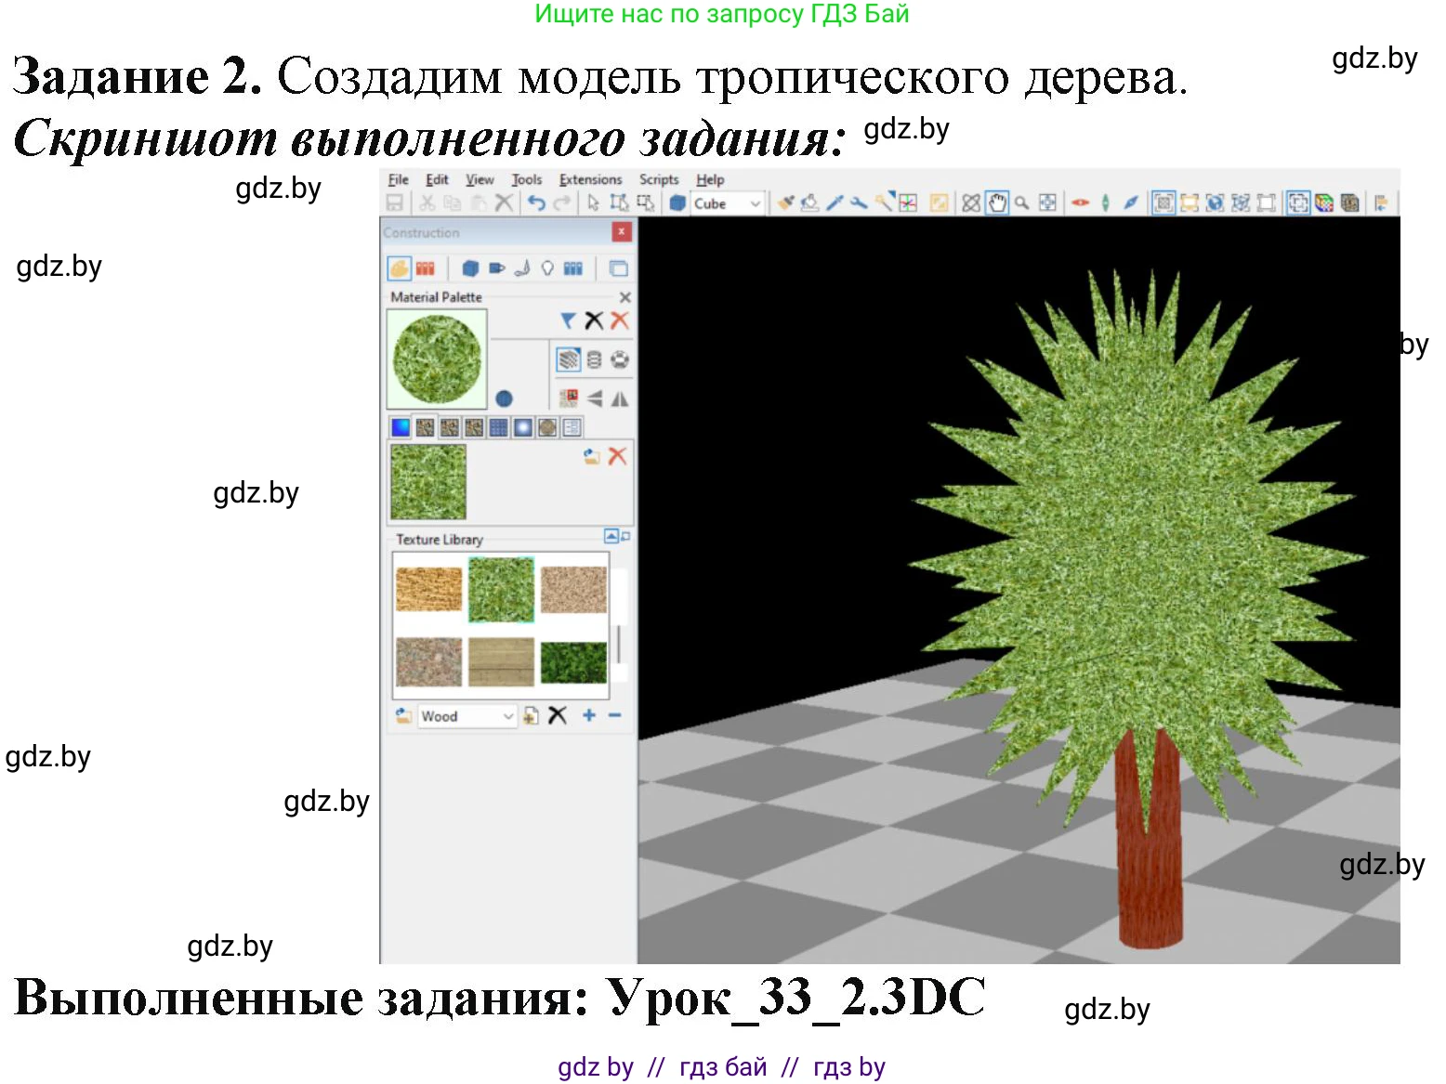Open the Scripts menu
This screenshot has height=1084, width=1446.
tap(658, 180)
